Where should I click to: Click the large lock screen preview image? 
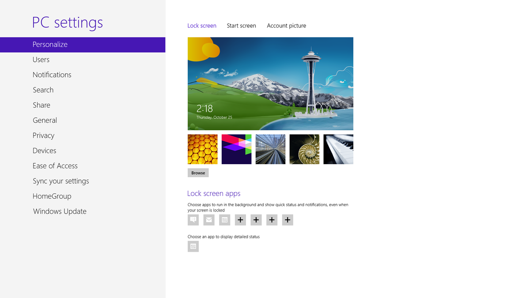click(270, 83)
